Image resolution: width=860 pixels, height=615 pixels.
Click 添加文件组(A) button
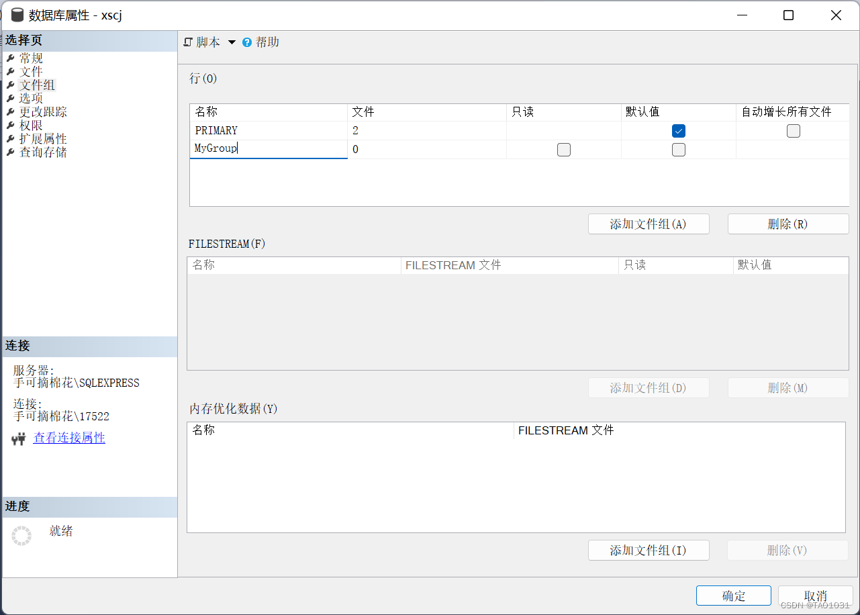tap(649, 224)
